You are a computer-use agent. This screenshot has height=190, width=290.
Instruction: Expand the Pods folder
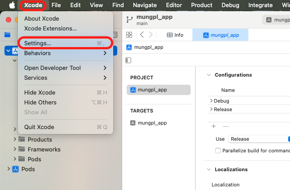[x=15, y=159]
